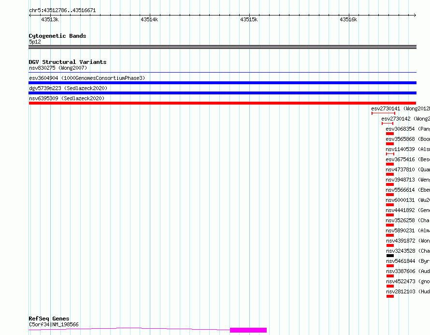430x335 pixels.
Task: Select the magenta exon box of C5orf34
Action: (248, 330)
